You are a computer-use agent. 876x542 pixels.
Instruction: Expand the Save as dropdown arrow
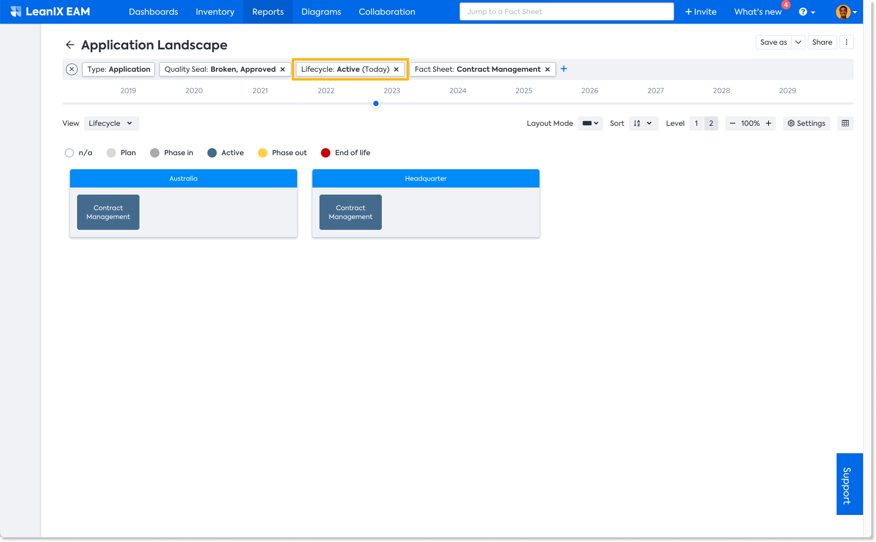click(x=798, y=42)
